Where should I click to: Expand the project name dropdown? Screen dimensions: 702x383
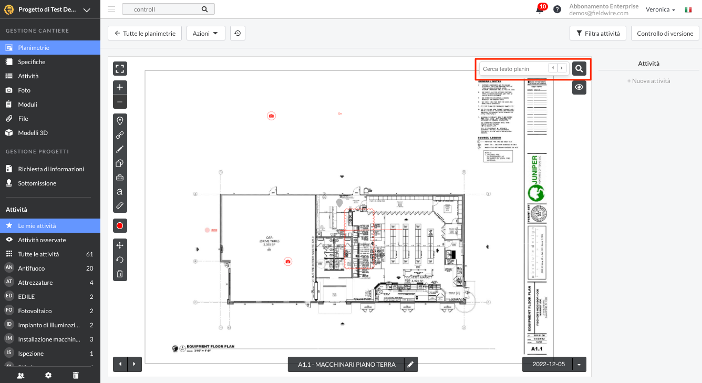coord(87,9)
